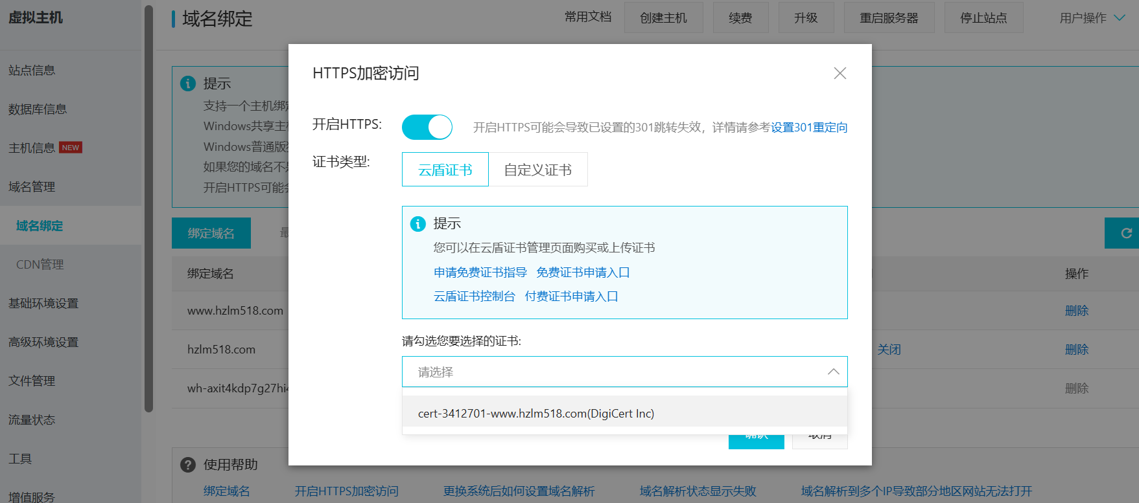
Task: Close the HTTPS加密访问 dialog
Action: pyautogui.click(x=840, y=73)
